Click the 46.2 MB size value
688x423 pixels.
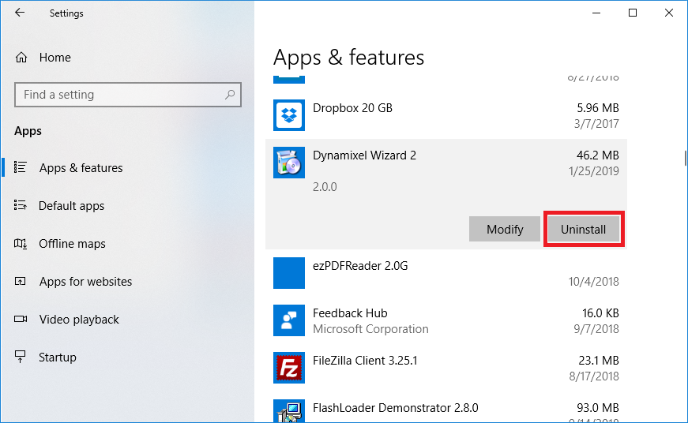(597, 155)
